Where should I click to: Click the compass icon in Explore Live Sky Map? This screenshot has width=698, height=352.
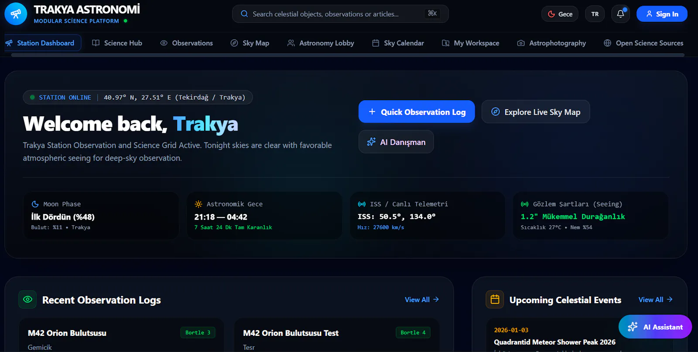pos(496,112)
